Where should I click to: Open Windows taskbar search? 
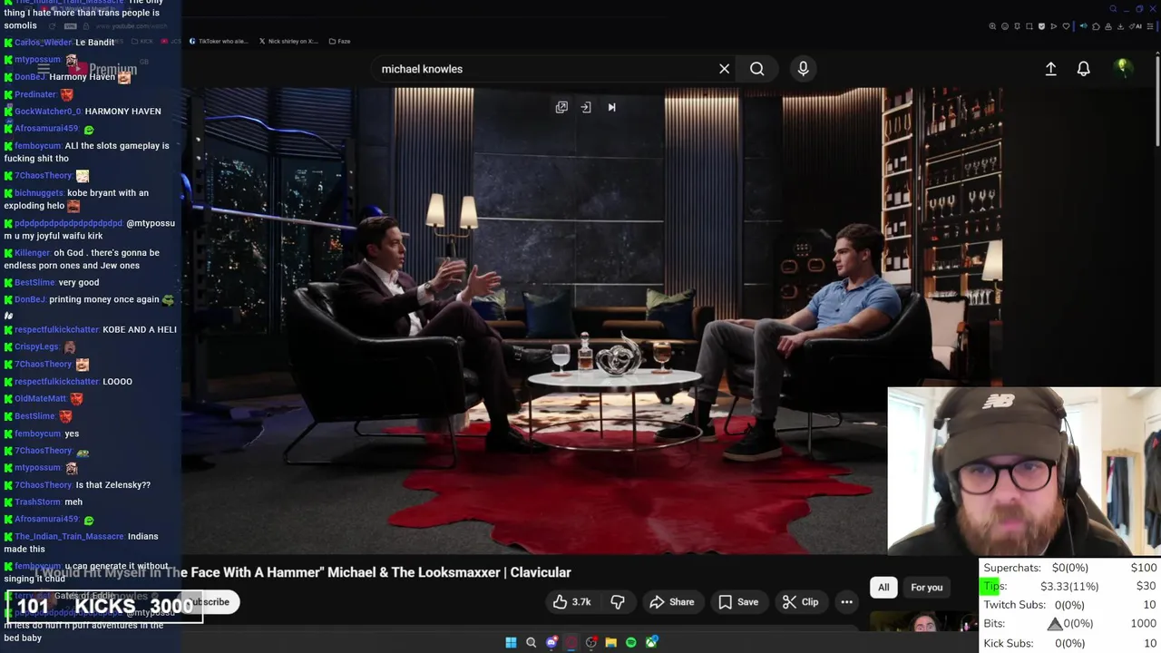point(531,642)
